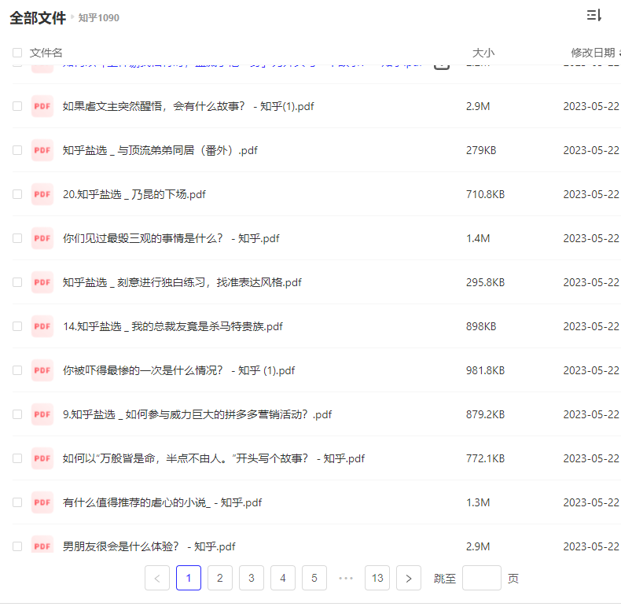The height and width of the screenshot is (614, 621).
Task: Click PDF icon of 拼多多营销活动 file
Action: click(42, 414)
